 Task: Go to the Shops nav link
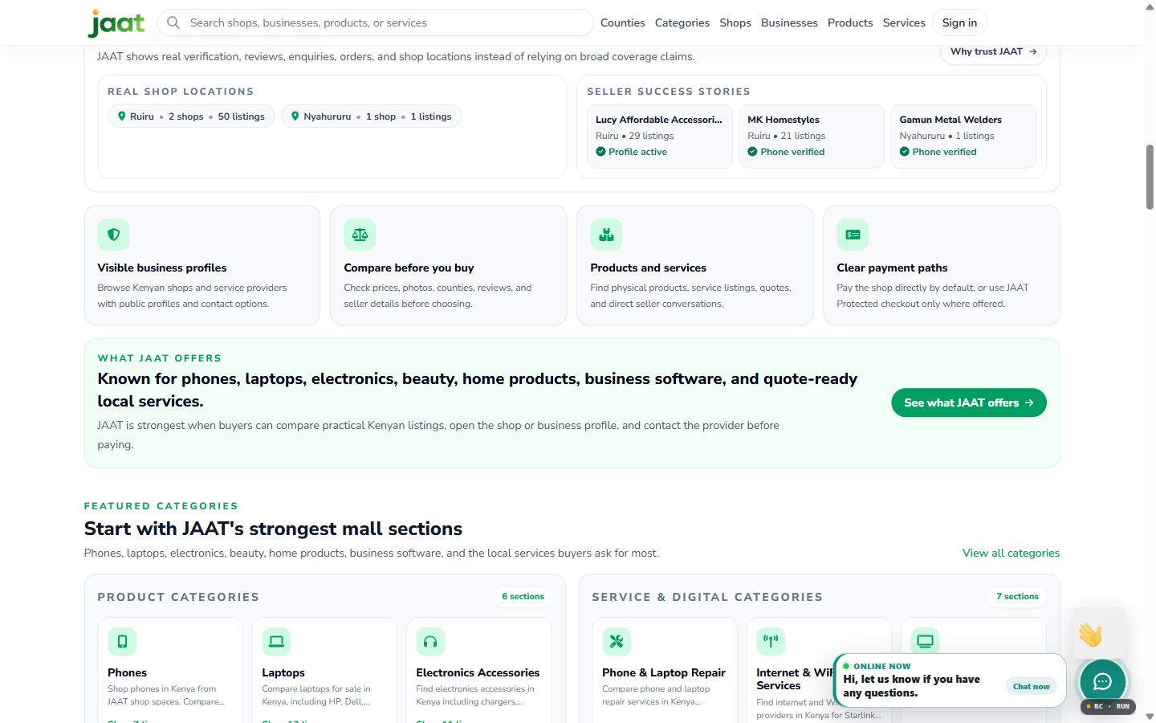(x=735, y=22)
